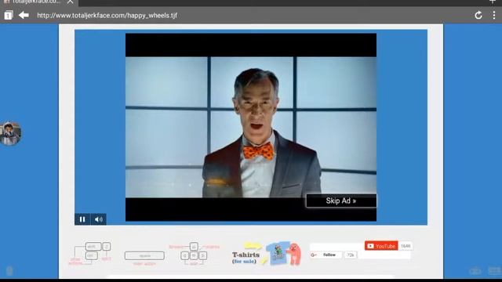Viewport: 502px width, 282px height.
Task: Click the 72k follower count
Action: pyautogui.click(x=351, y=255)
